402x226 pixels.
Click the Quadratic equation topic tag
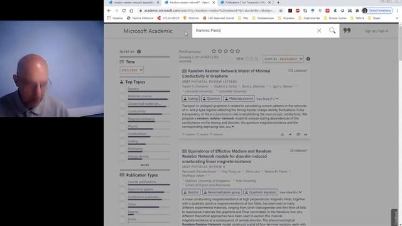tap(261, 192)
